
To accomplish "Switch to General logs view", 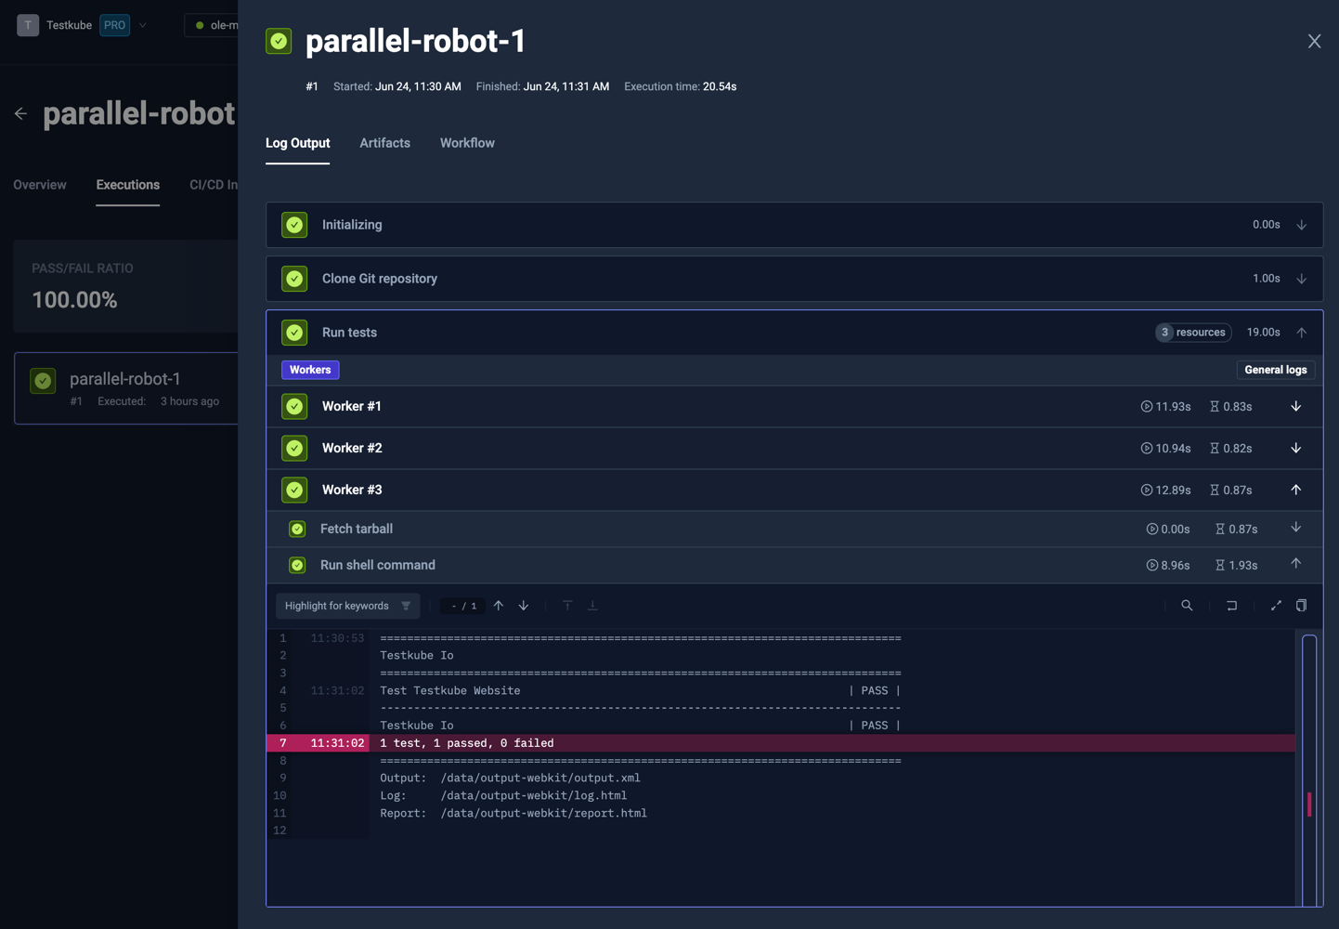I will pyautogui.click(x=1275, y=369).
